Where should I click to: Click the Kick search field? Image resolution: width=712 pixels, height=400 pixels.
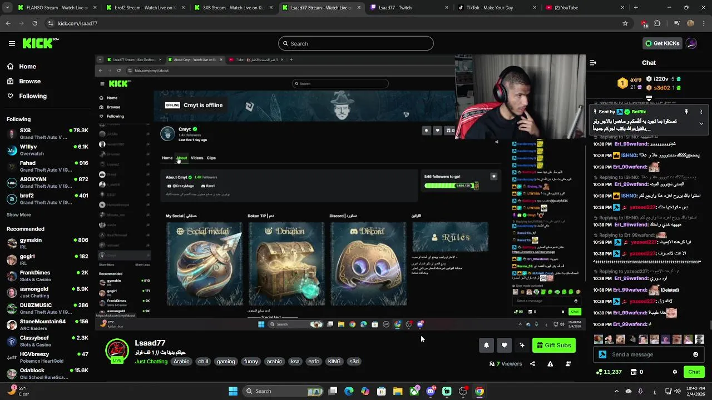(x=356, y=43)
